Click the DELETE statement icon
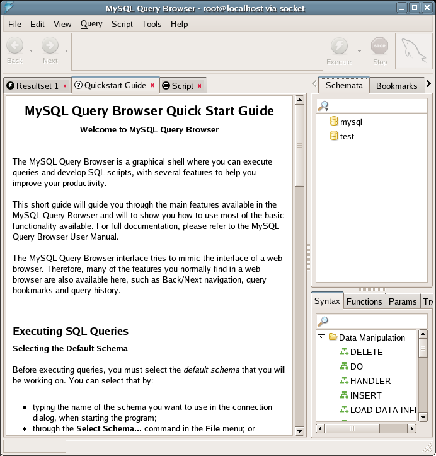The image size is (436, 456). point(344,351)
